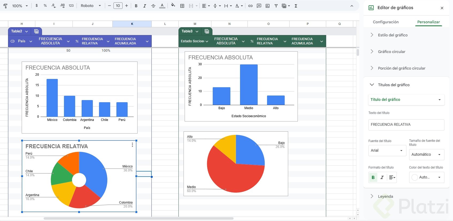The width and height of the screenshot is (453, 221).
Task: Select column K header
Action: tap(132, 24)
